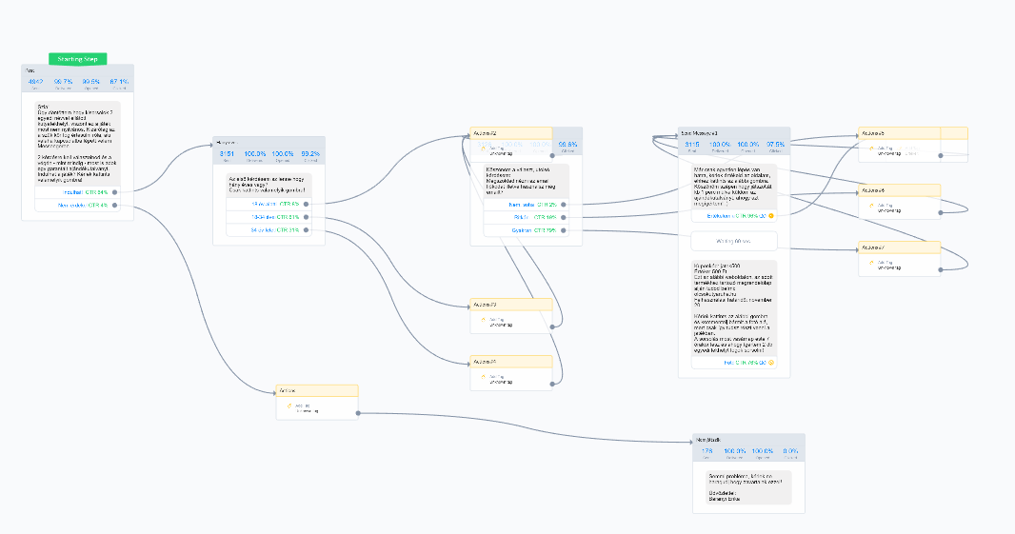This screenshot has width=1015, height=534.
Task: Click connector dot on the CTR 2% row
Action: [x=563, y=205]
